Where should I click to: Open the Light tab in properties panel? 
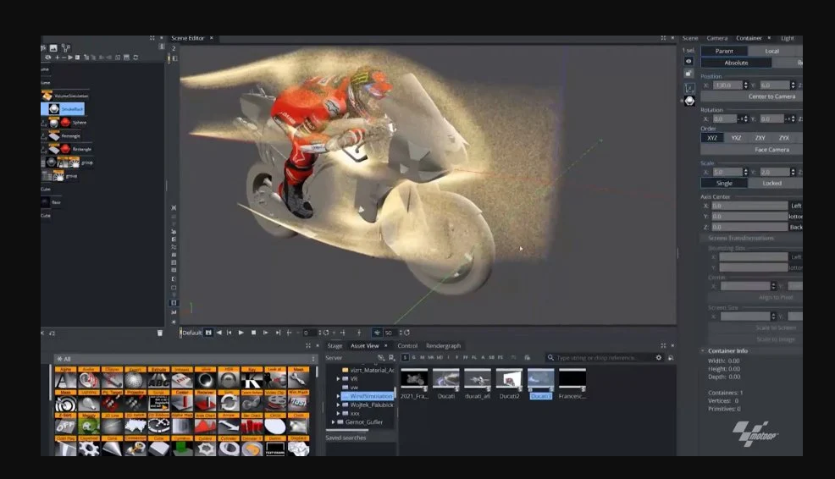pos(787,38)
